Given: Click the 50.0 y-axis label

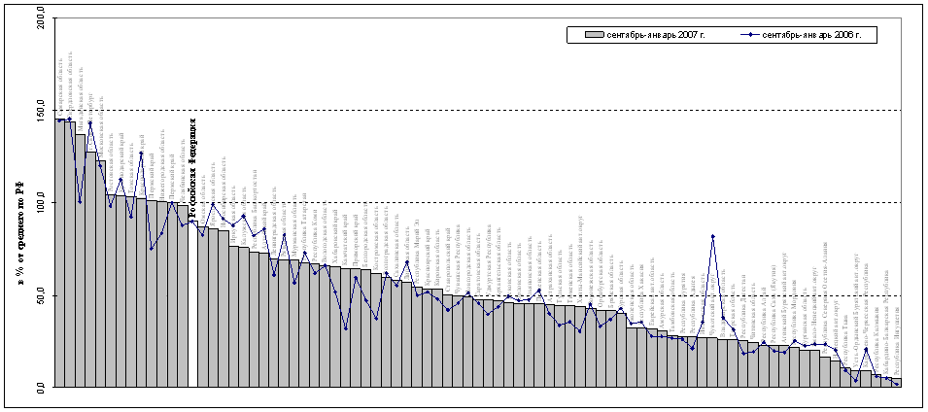Looking at the screenshot, I should (x=41, y=295).
